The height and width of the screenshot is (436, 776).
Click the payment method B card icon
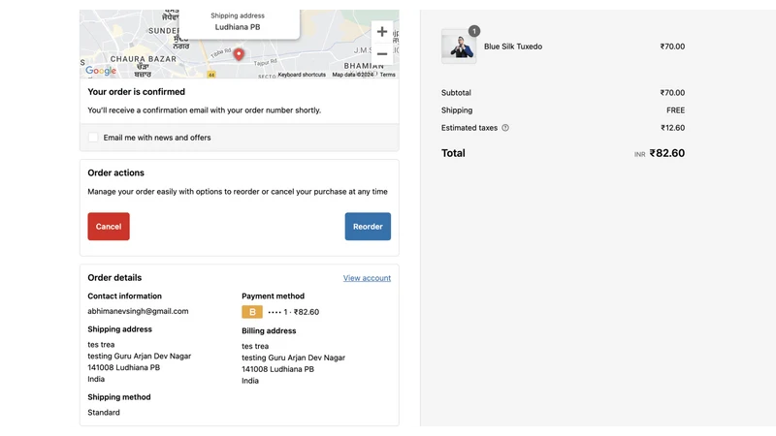click(x=252, y=312)
